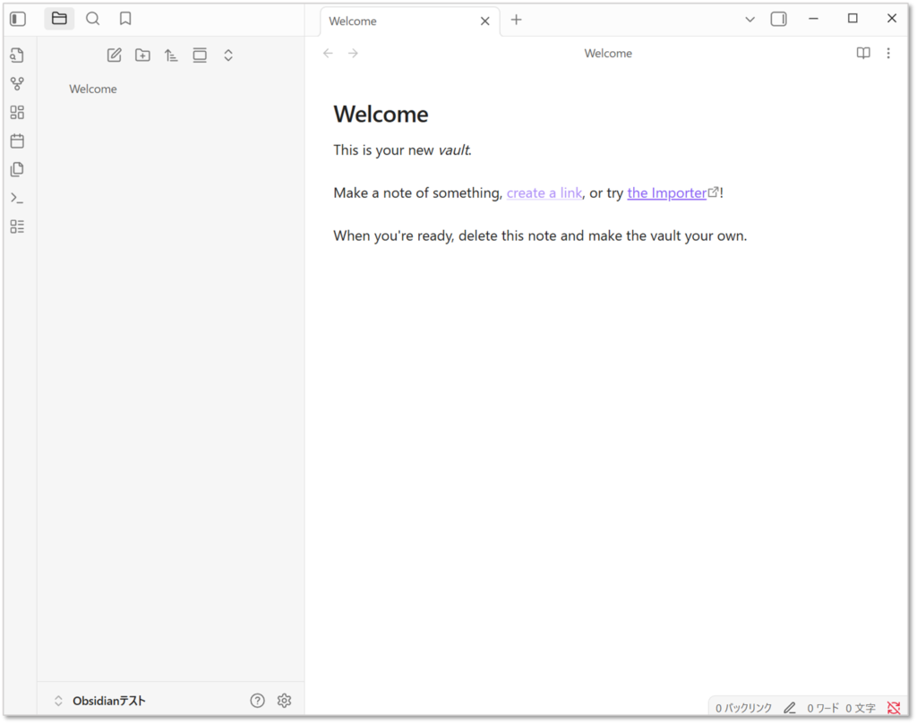Toggle the left sidebar collapse button

(18, 19)
